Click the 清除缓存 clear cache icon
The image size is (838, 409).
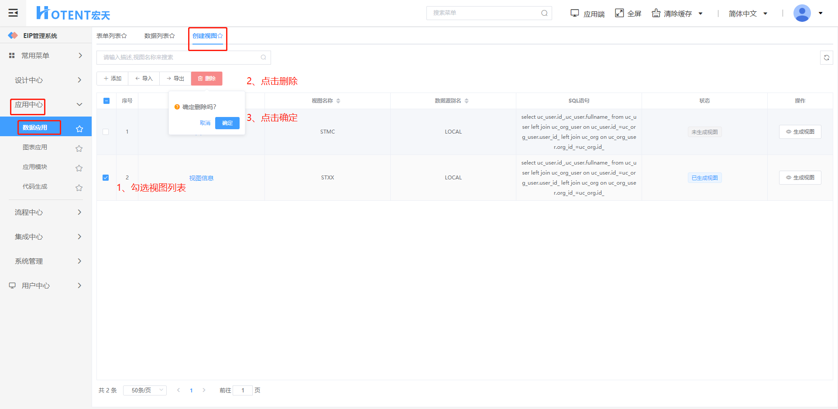(656, 13)
